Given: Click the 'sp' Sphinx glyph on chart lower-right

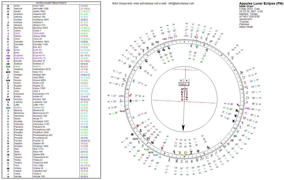Looking at the screenshot, I should [x=232, y=140].
